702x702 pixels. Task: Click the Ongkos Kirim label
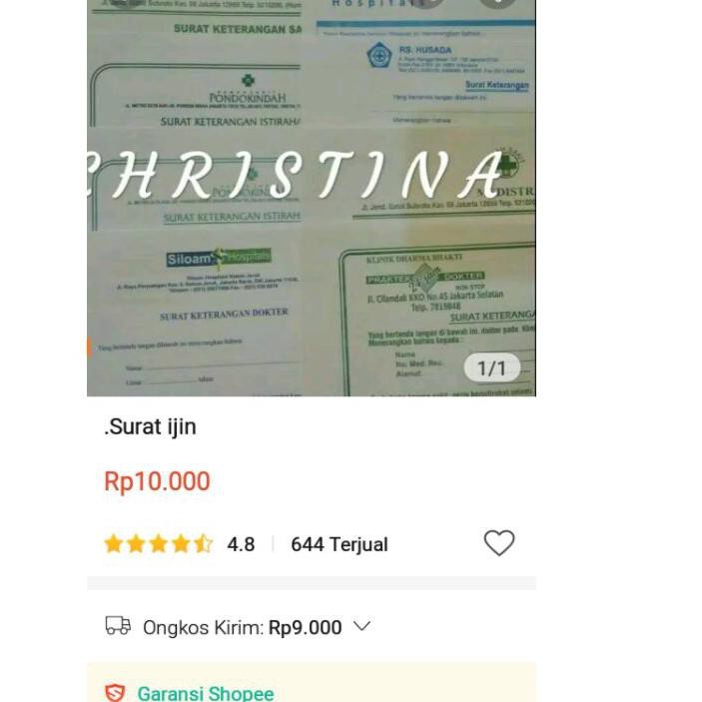pos(203,628)
